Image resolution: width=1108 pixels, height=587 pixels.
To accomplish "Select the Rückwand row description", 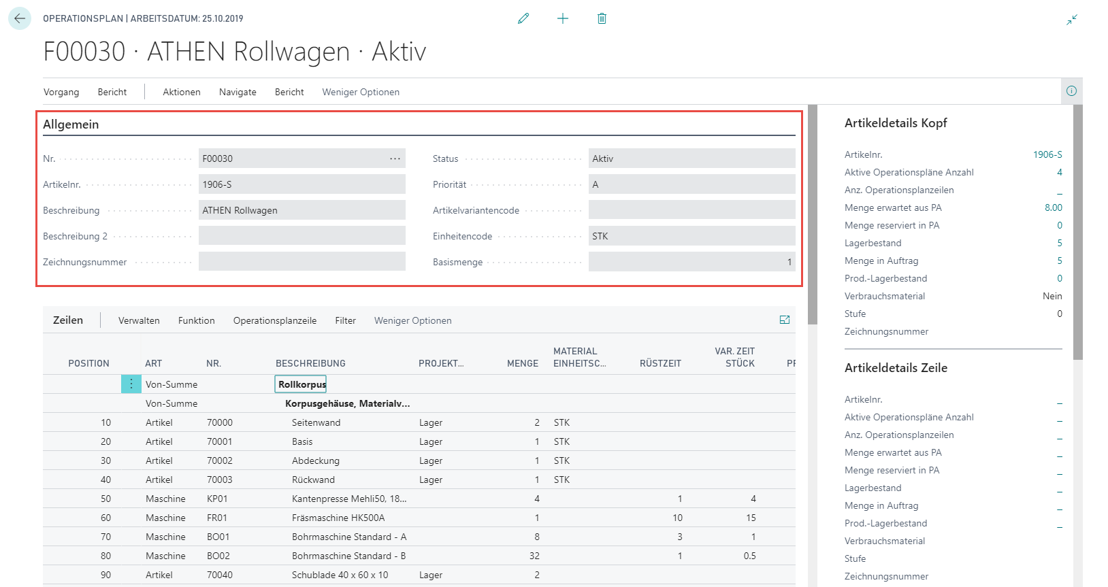I will pos(313,480).
